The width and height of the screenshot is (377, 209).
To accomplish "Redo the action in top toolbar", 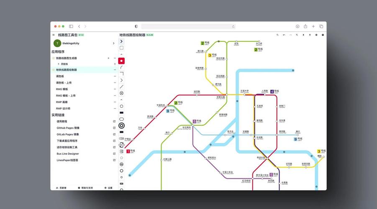I will (x=290, y=35).
